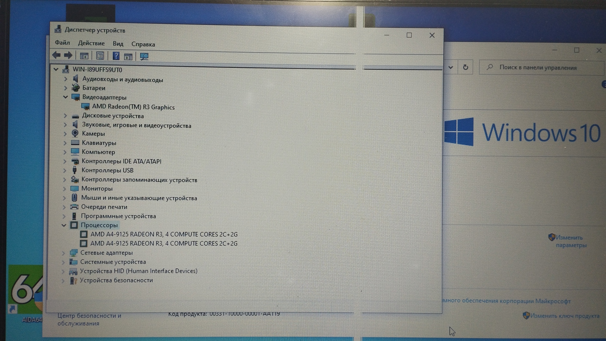Click the blue Help question-mark icon
The image size is (606, 341).
[x=116, y=56]
